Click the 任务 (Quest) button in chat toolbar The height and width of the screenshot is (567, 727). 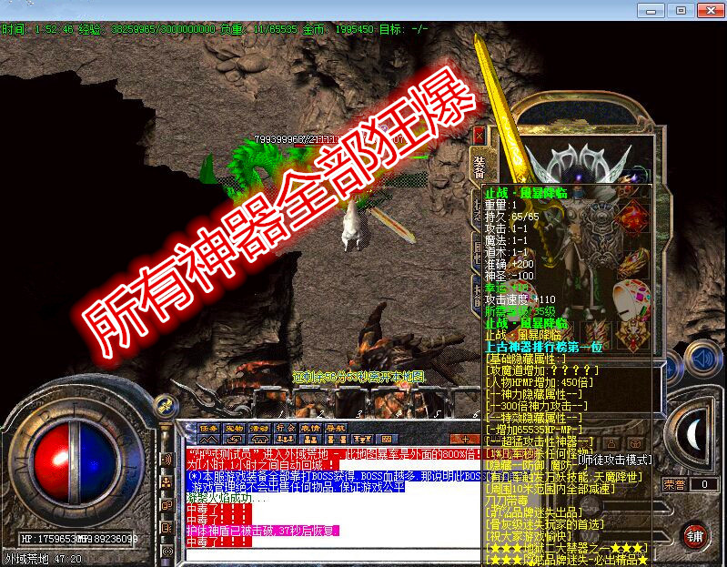coord(208,428)
